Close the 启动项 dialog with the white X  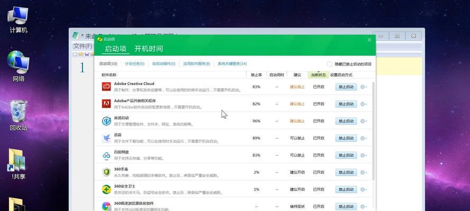(x=369, y=40)
